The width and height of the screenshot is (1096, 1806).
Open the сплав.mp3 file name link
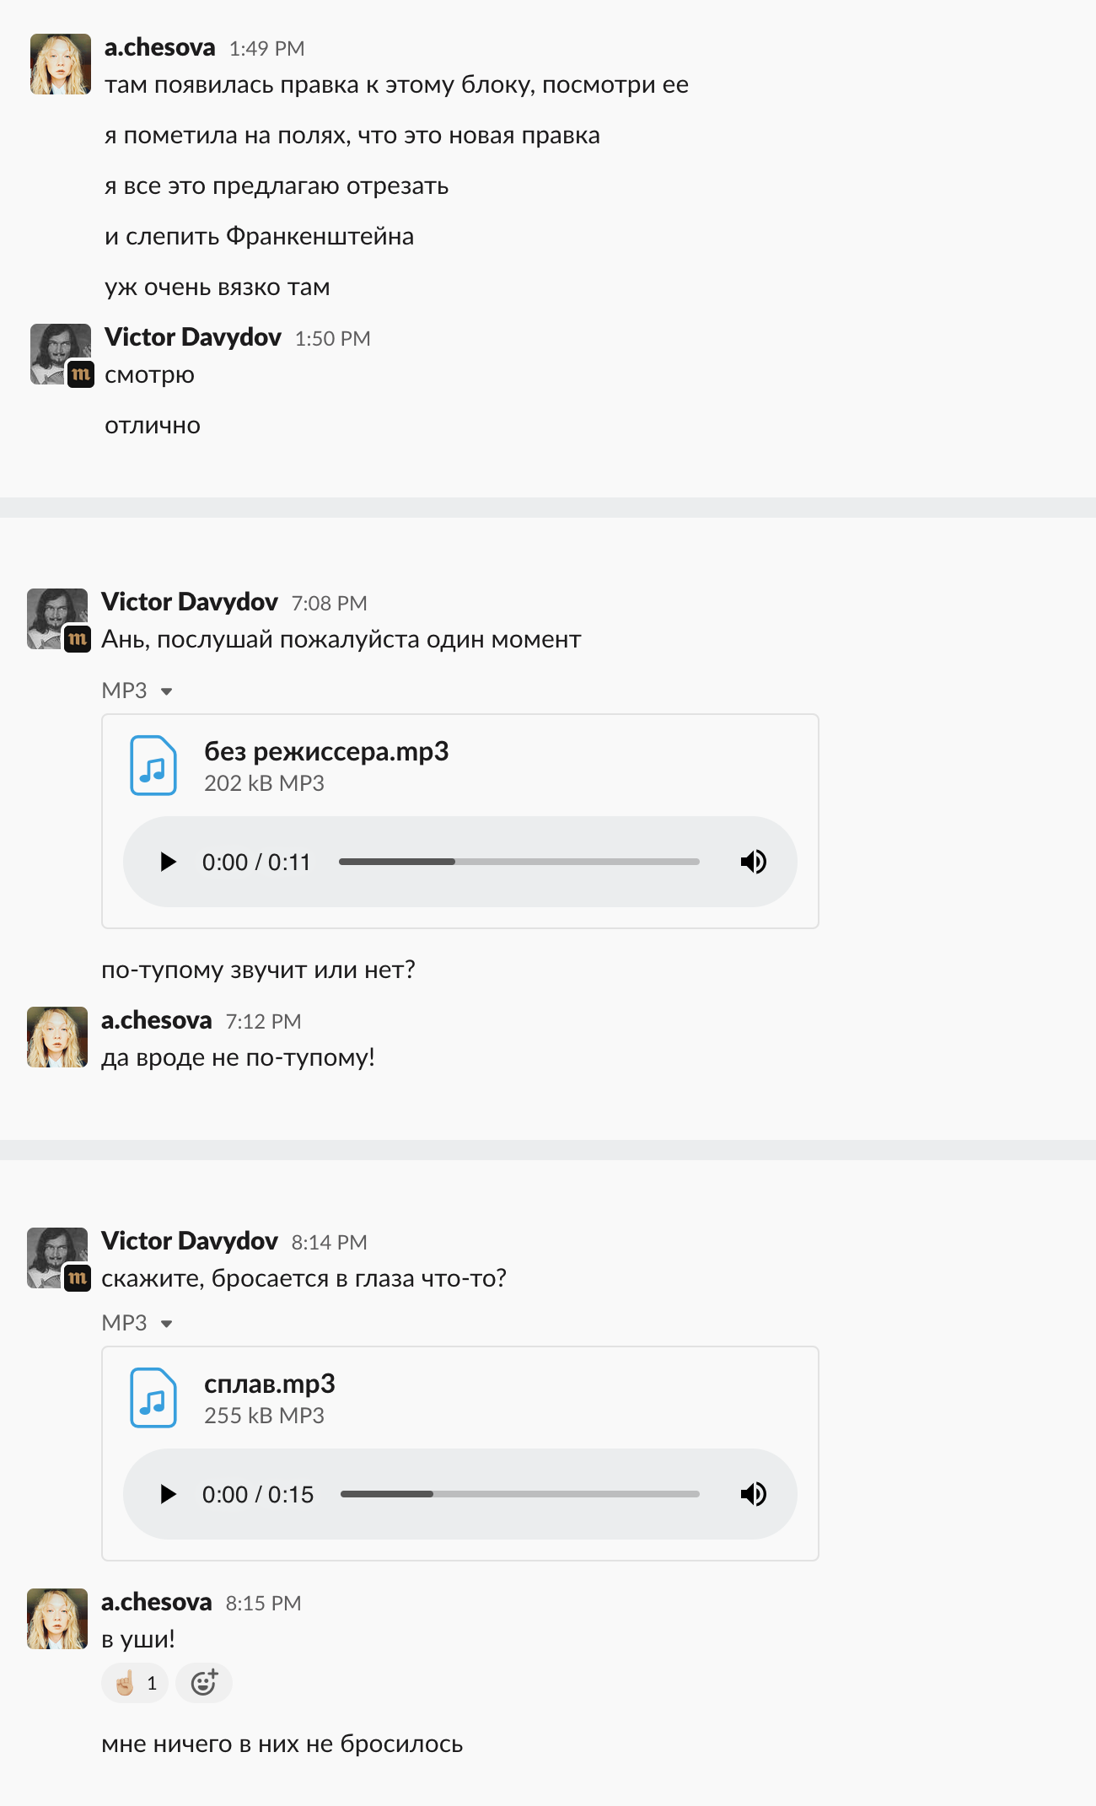pyautogui.click(x=270, y=1384)
